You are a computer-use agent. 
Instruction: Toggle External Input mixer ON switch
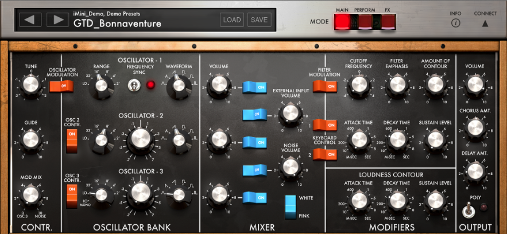point(255,115)
